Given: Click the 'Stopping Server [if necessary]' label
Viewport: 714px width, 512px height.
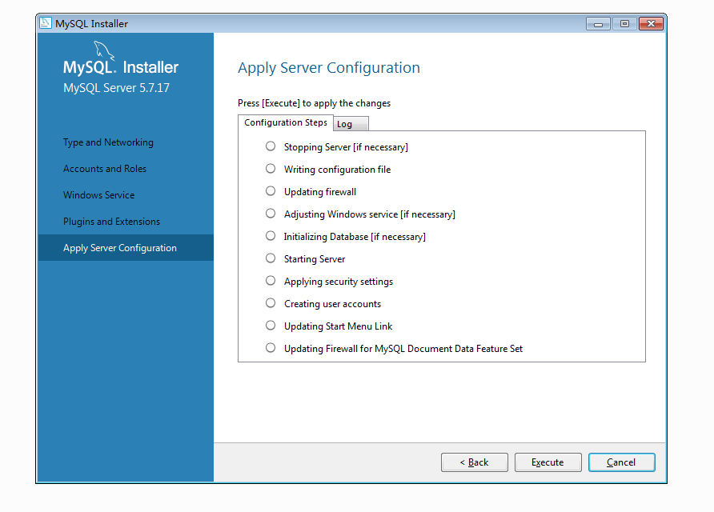Looking at the screenshot, I should pos(346,147).
